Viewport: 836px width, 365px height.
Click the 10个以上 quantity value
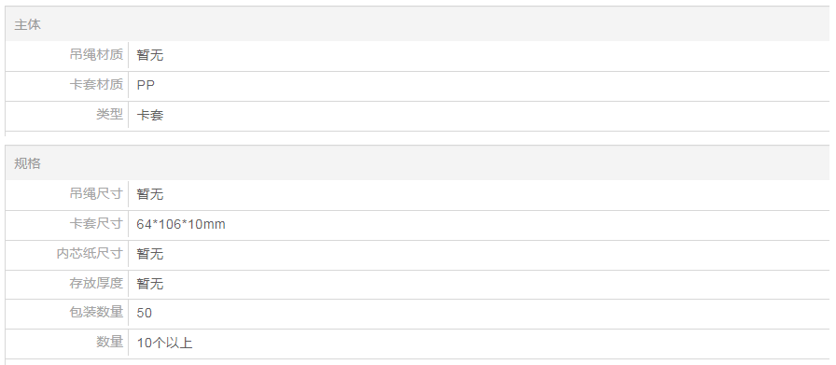coord(164,343)
